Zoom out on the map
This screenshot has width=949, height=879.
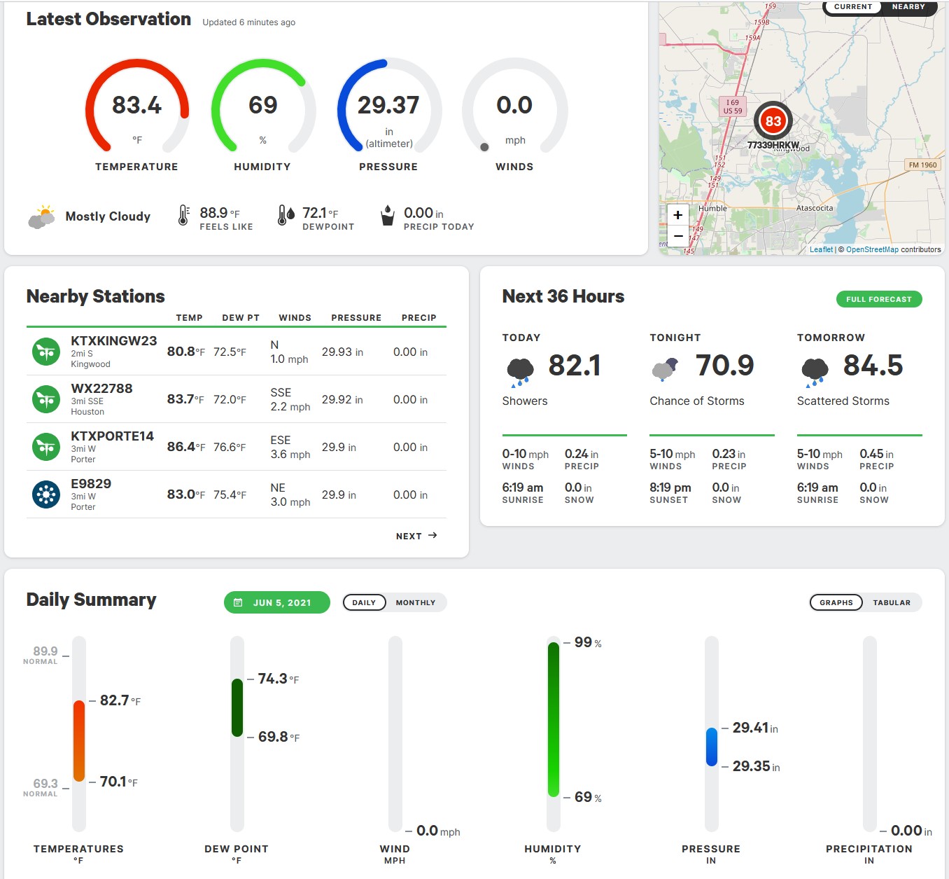point(677,236)
